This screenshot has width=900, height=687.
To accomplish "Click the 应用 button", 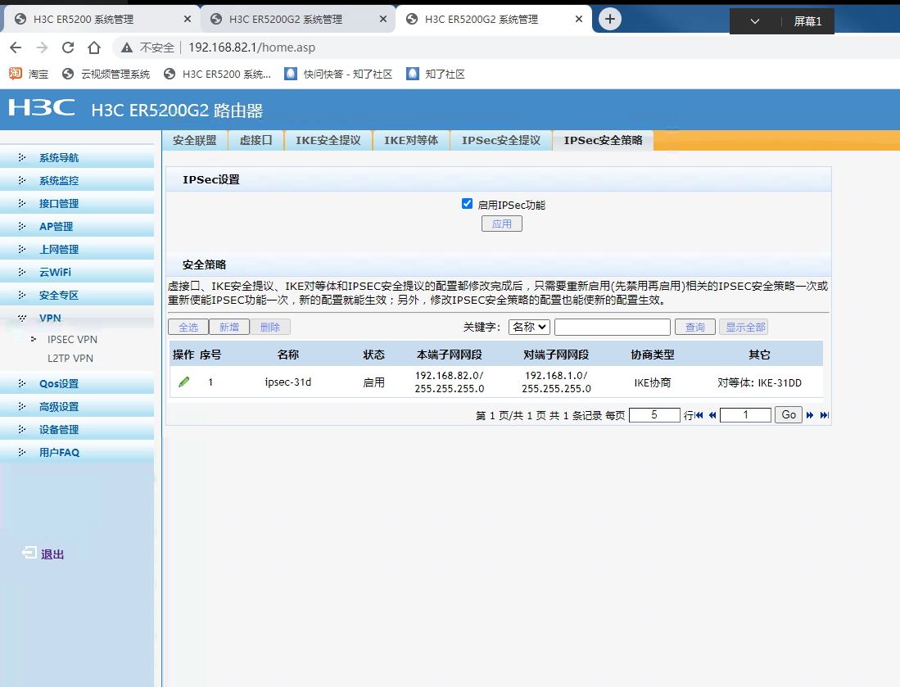I will point(501,224).
